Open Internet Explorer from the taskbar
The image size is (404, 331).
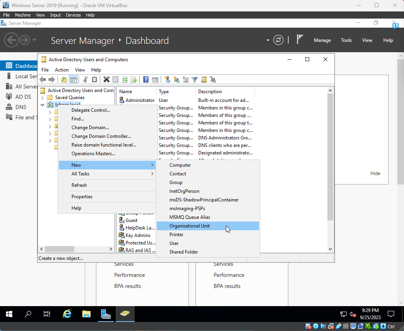[67, 314]
